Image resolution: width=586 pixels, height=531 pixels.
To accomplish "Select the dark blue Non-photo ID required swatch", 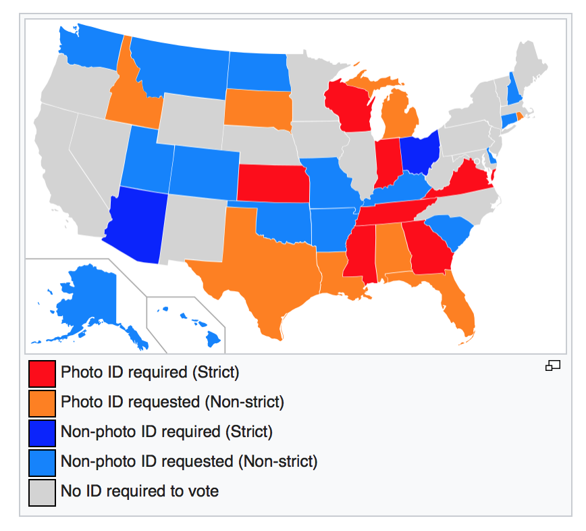I will click(x=43, y=433).
